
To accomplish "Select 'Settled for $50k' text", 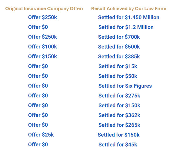I will point(118,76).
